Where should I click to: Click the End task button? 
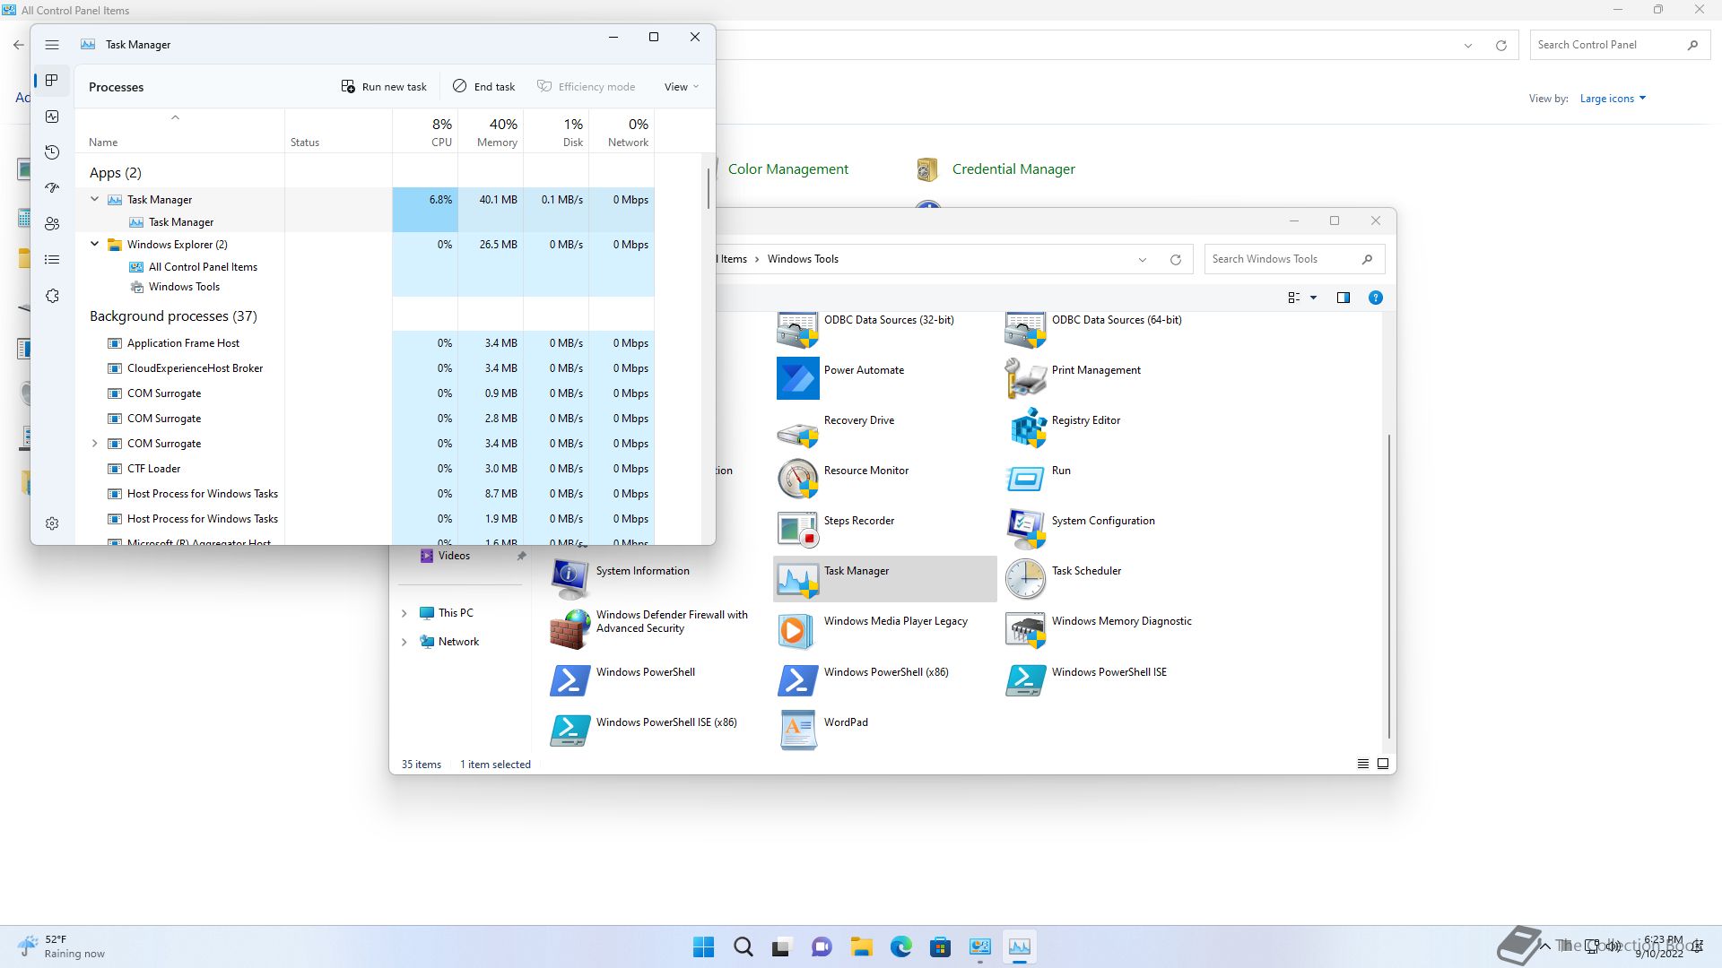coord(484,87)
